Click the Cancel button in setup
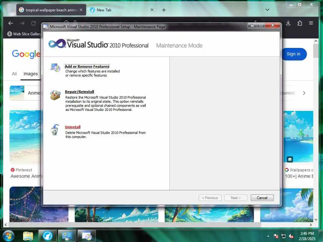Viewport: 323px width, 242px height. [262, 198]
